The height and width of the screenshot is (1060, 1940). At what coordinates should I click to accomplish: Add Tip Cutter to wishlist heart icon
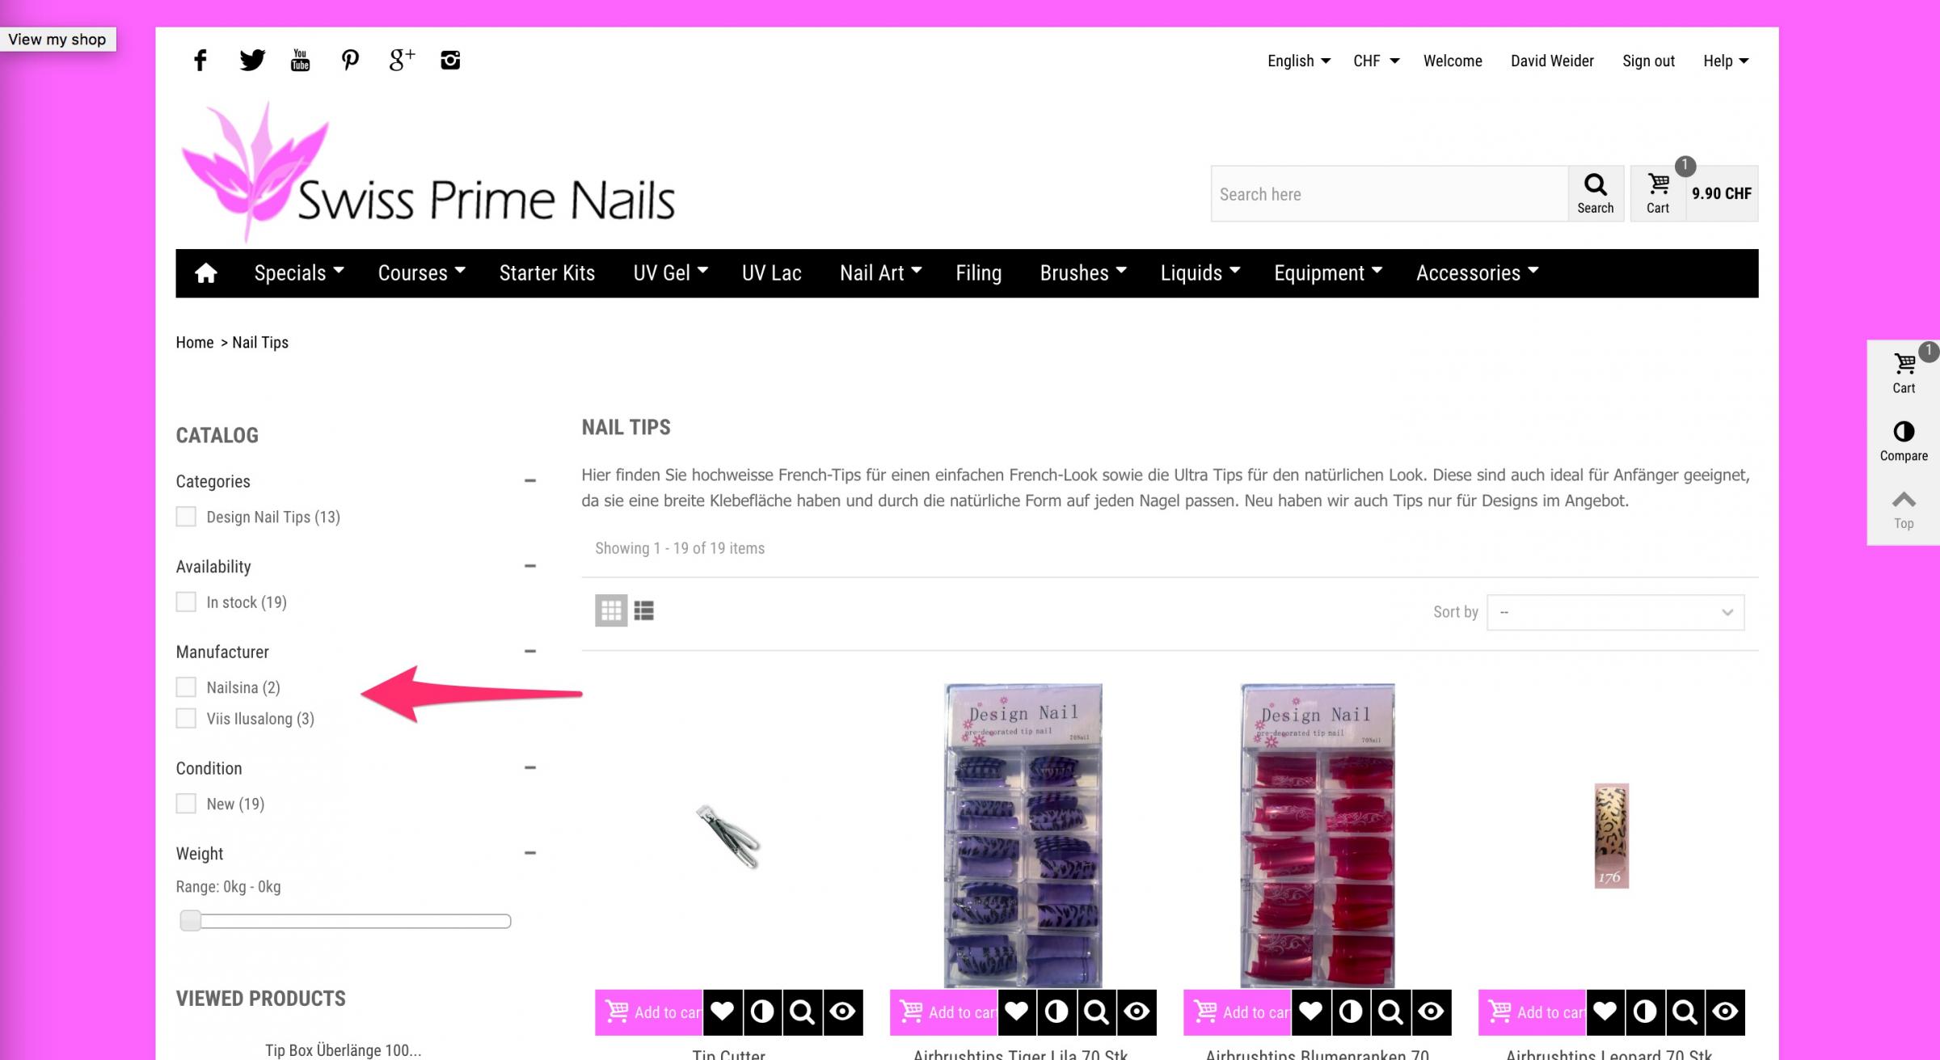pos(723,1011)
